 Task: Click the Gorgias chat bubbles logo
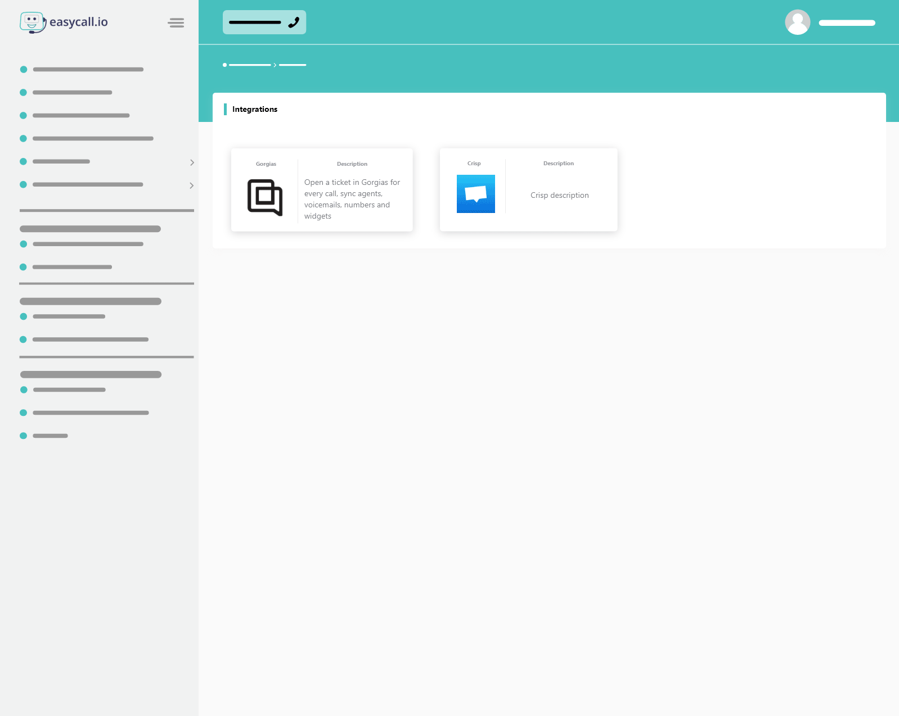pyautogui.click(x=265, y=197)
